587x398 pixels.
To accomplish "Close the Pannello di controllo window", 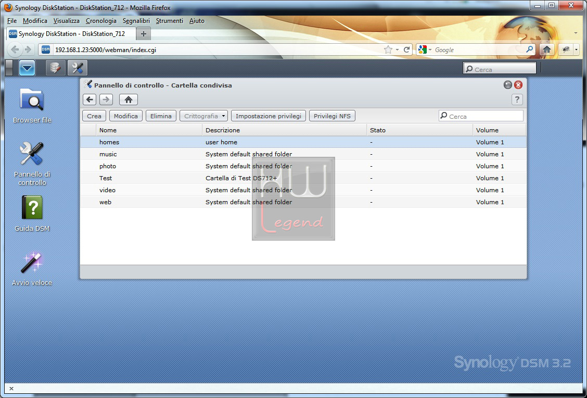I will pyautogui.click(x=518, y=85).
